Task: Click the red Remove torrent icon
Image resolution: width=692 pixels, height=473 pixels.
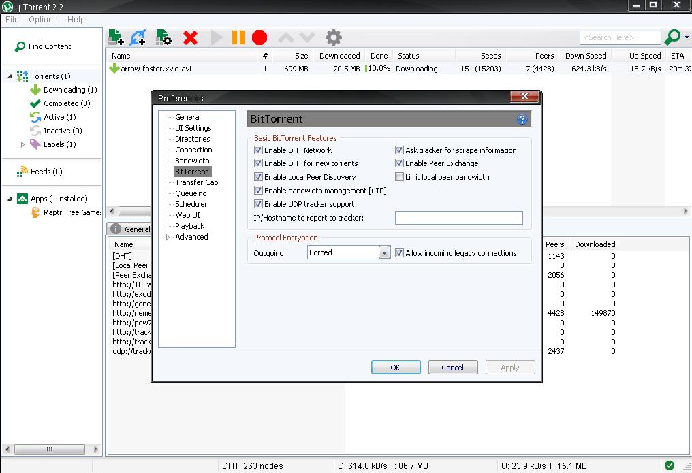Action: click(191, 37)
